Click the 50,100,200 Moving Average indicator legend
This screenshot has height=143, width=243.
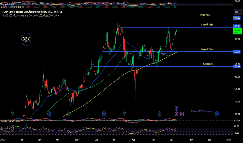pos(30,15)
